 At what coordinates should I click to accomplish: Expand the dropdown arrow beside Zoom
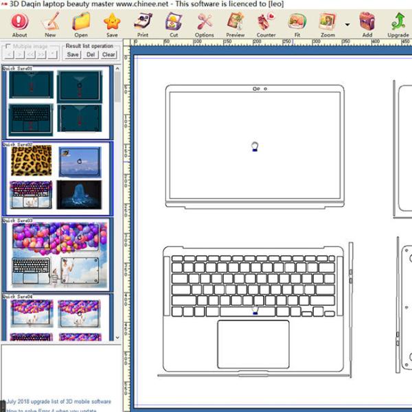pos(347,24)
